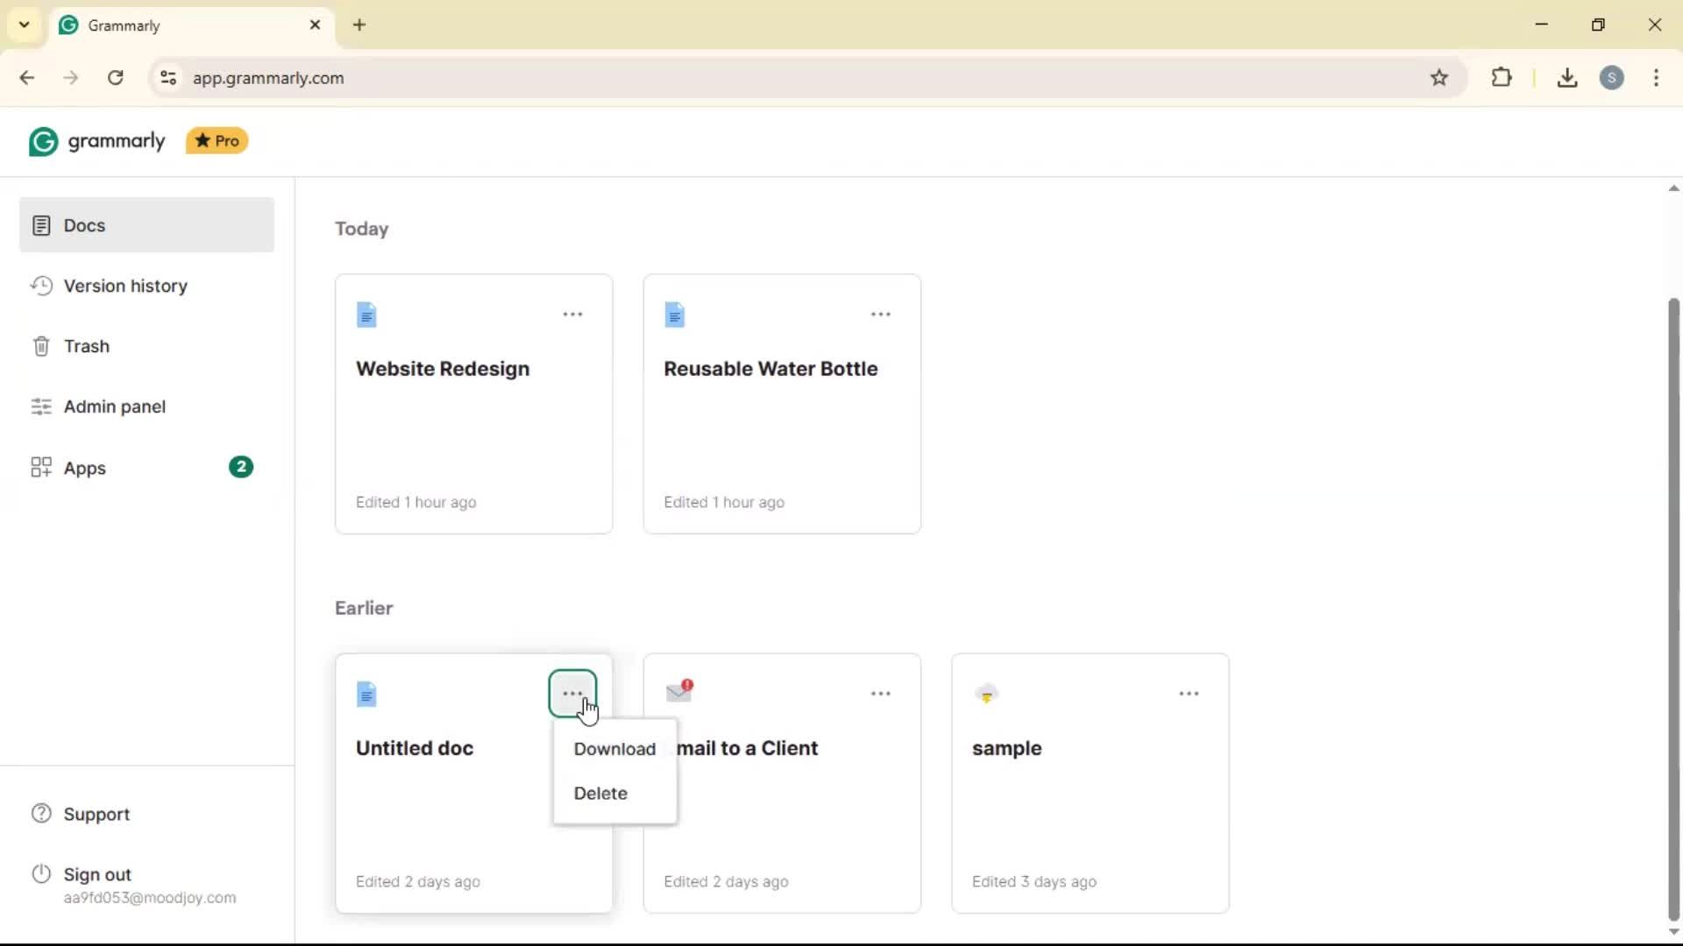
Task: Click the sample doc cloud icon
Action: pyautogui.click(x=987, y=694)
